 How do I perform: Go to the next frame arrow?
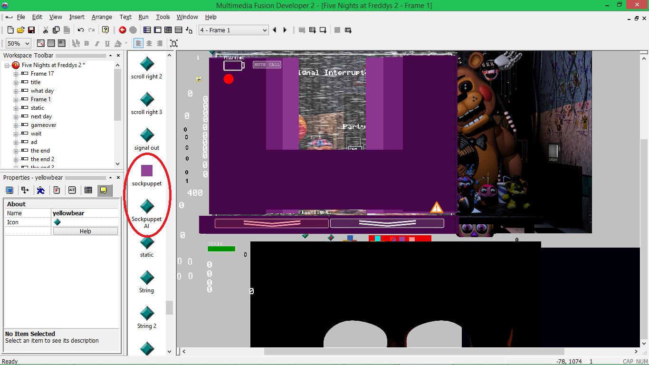285,30
